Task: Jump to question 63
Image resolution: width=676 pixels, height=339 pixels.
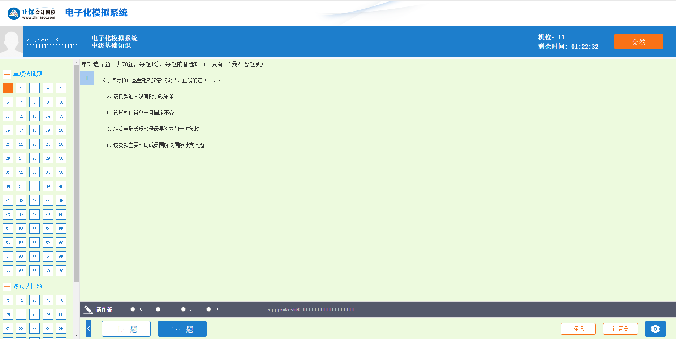Action: click(x=34, y=257)
